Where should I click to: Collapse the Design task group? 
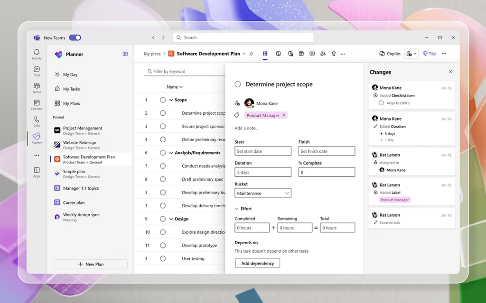coord(171,219)
